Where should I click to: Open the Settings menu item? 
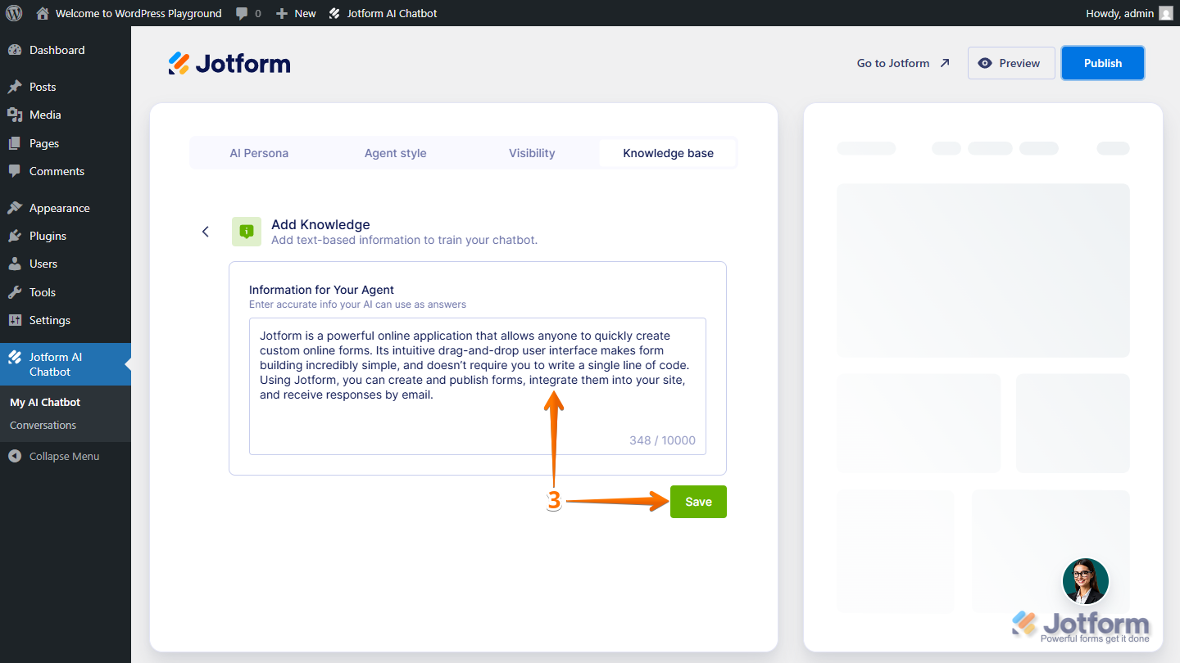pyautogui.click(x=66, y=320)
